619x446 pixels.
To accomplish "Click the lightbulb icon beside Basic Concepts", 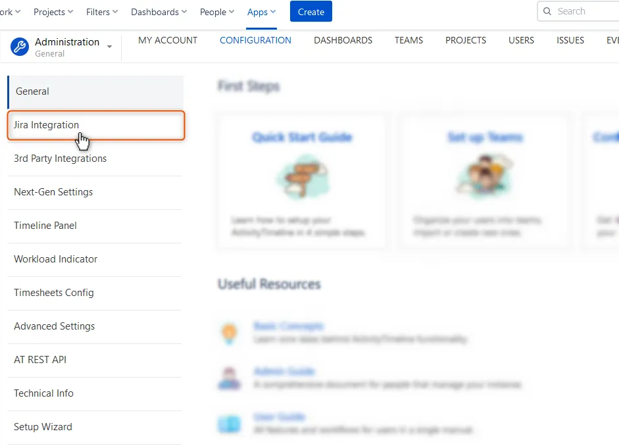I will coord(229,333).
